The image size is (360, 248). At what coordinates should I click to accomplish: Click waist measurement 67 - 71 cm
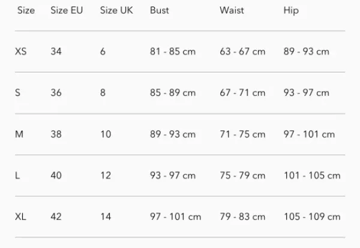(x=242, y=93)
